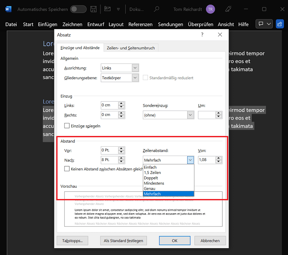Click the Abbrechen button
Image resolution: width=288 pixels, height=255 pixels.
(210, 241)
